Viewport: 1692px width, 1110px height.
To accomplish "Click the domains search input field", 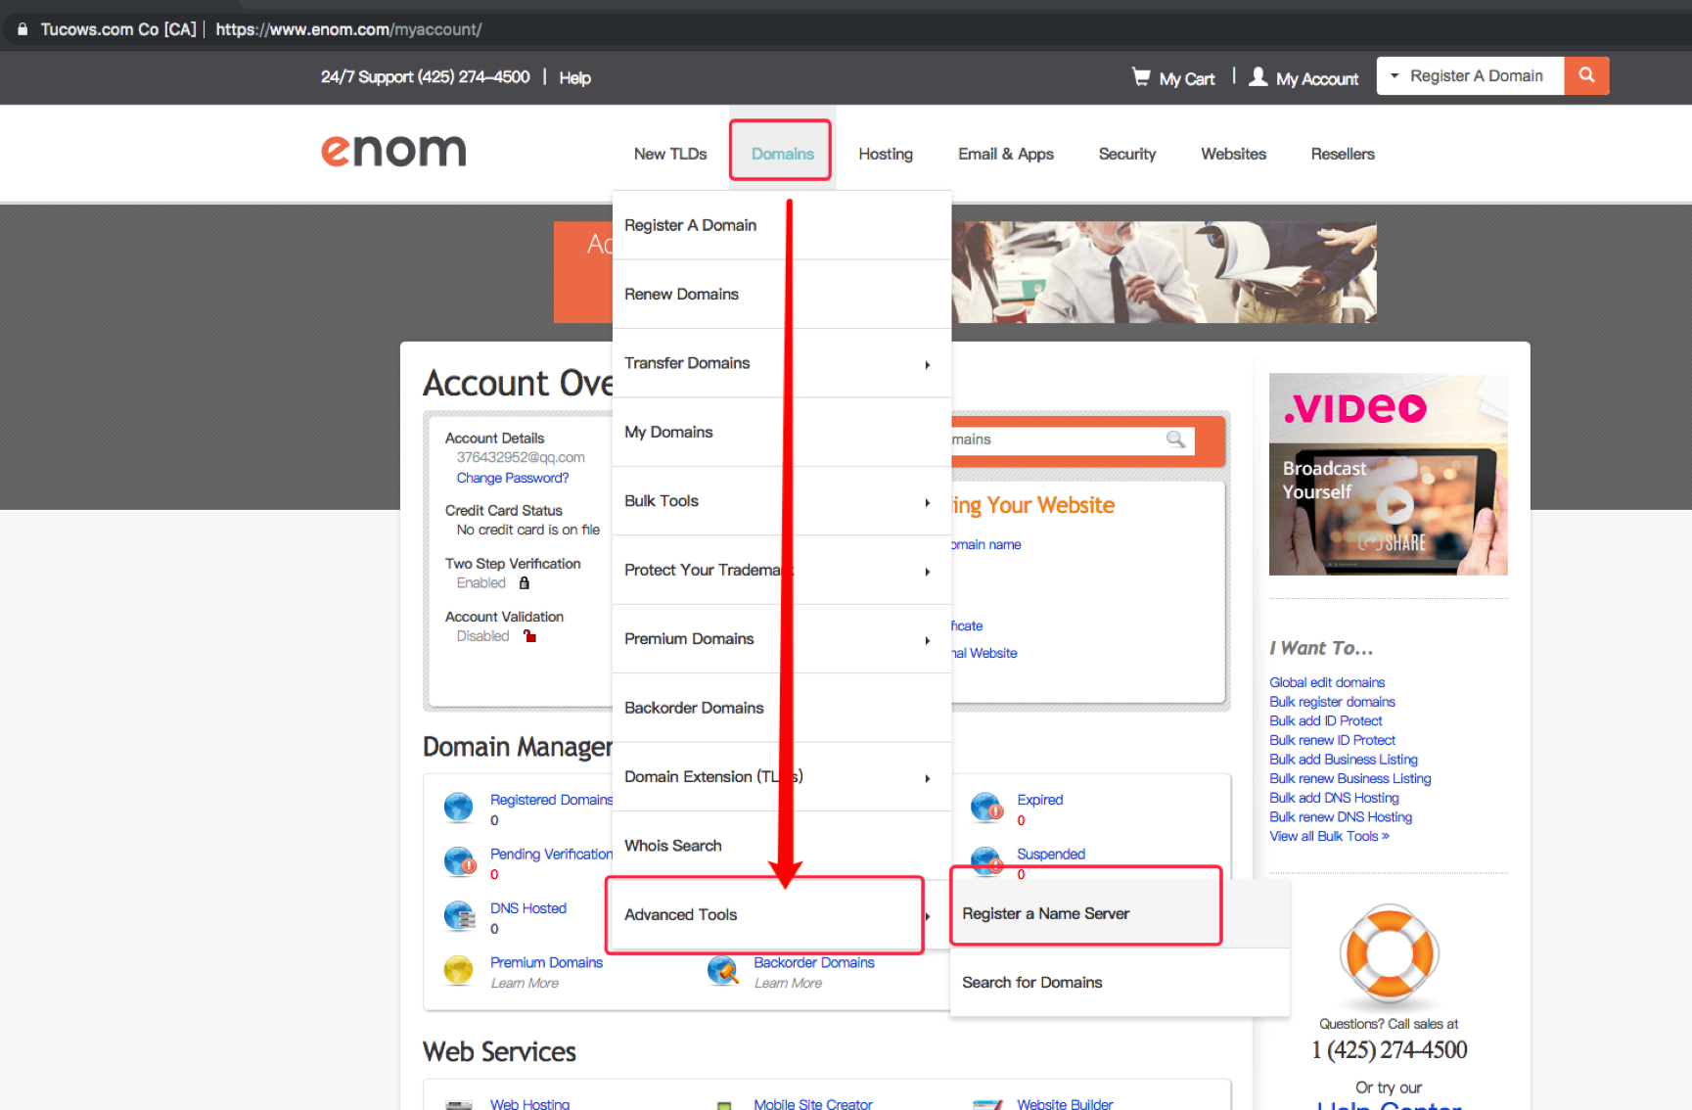I will (1057, 439).
